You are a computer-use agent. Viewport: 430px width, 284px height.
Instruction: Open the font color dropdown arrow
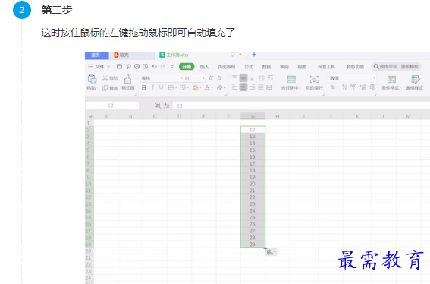212,88
